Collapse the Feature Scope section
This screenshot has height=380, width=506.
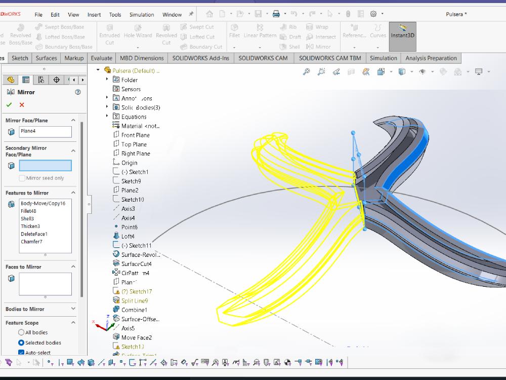[x=73, y=322]
